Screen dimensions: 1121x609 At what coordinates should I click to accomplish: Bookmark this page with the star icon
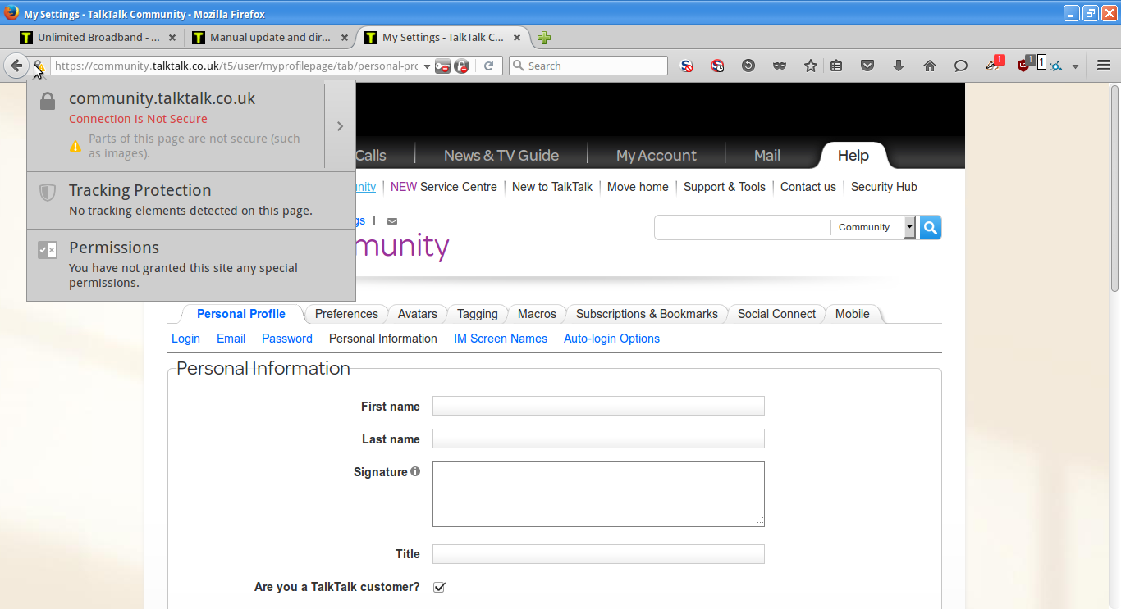tap(811, 66)
